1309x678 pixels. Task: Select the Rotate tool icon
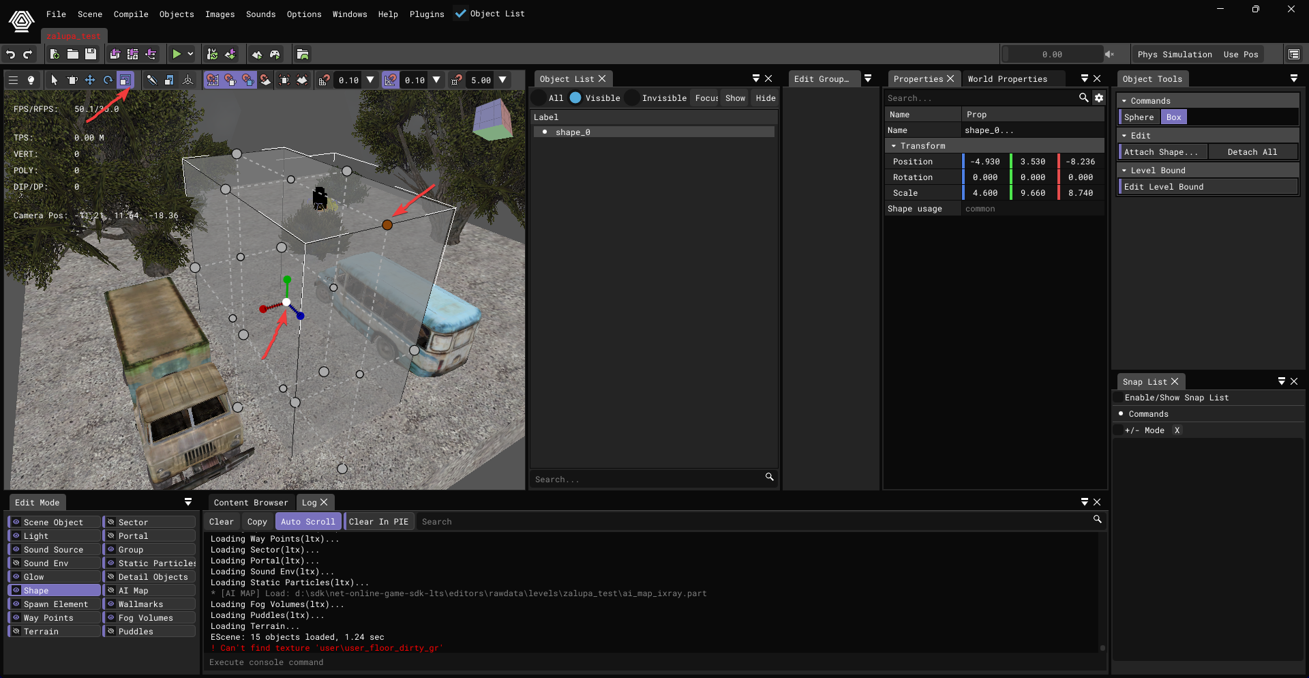click(x=108, y=80)
